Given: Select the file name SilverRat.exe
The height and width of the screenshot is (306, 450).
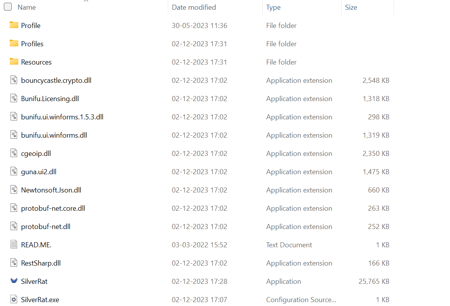Looking at the screenshot, I should coord(40,300).
